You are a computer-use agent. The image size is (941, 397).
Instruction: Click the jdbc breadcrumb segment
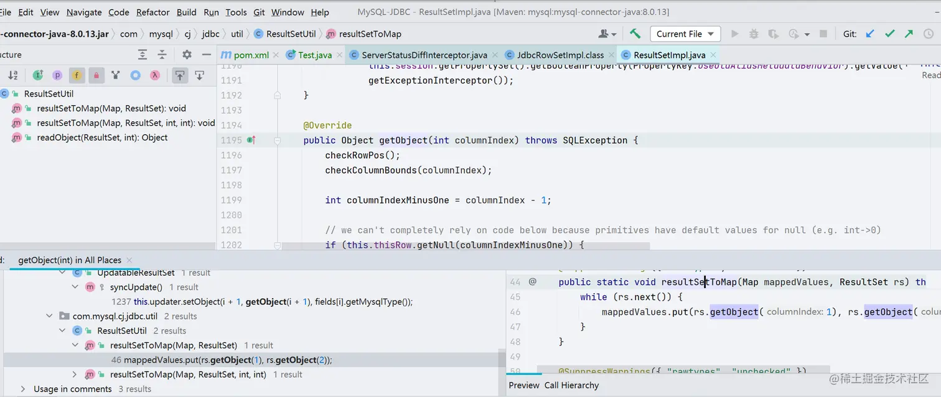click(x=210, y=34)
